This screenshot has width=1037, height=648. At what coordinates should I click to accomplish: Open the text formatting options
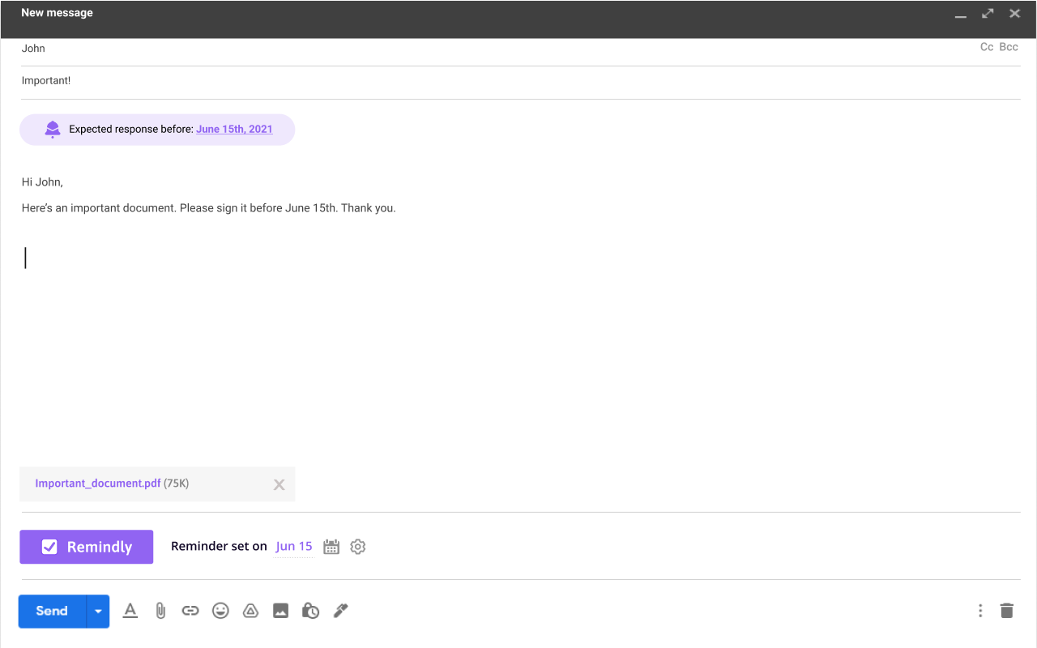point(130,610)
